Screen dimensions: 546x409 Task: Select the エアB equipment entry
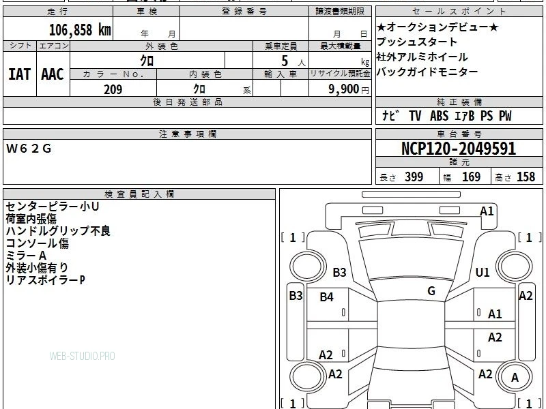(465, 115)
